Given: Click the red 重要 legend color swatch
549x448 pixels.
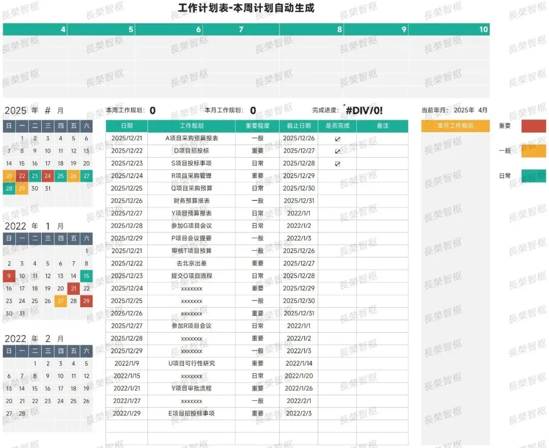Looking at the screenshot, I should click(x=534, y=126).
